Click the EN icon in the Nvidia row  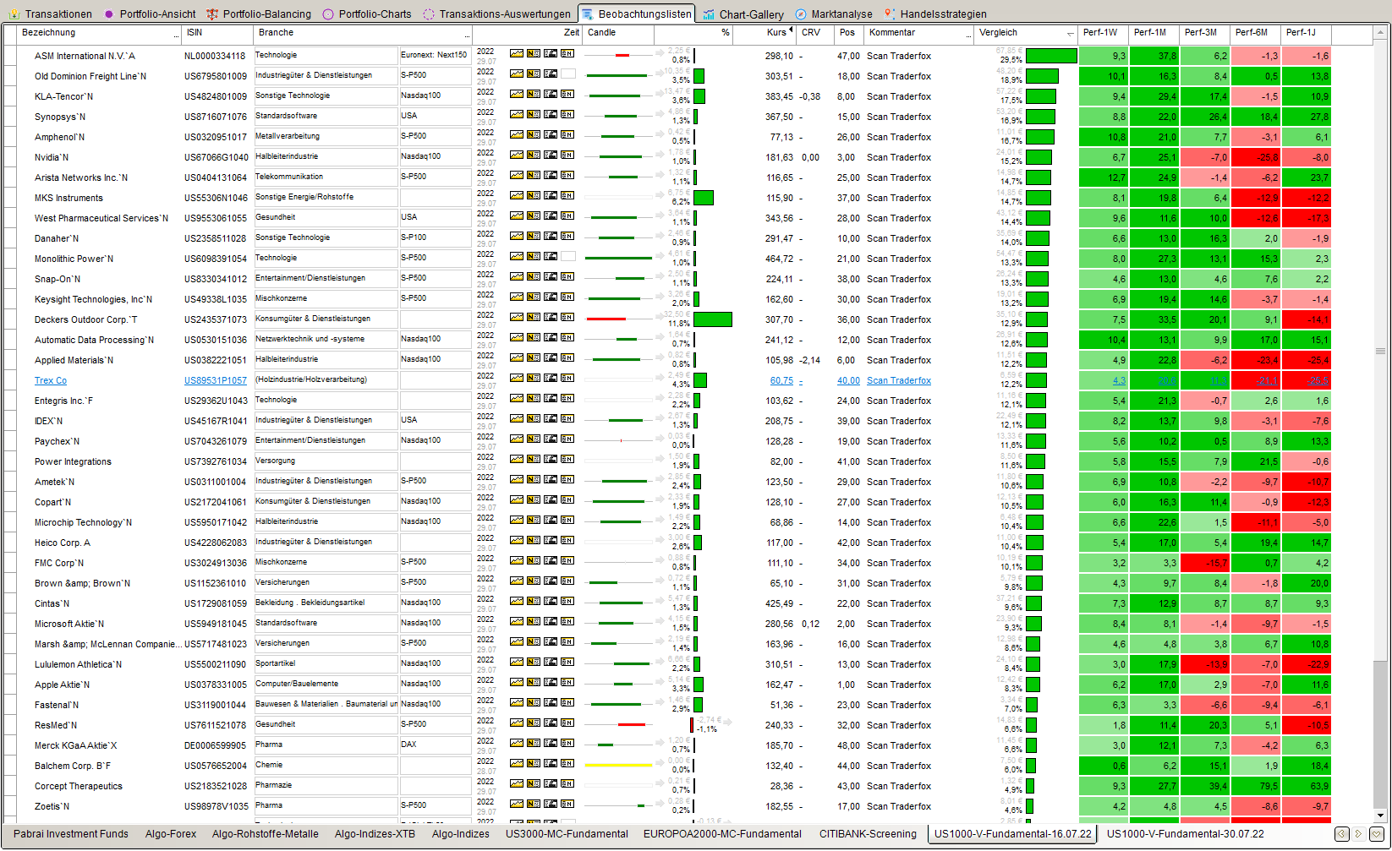pos(567,155)
